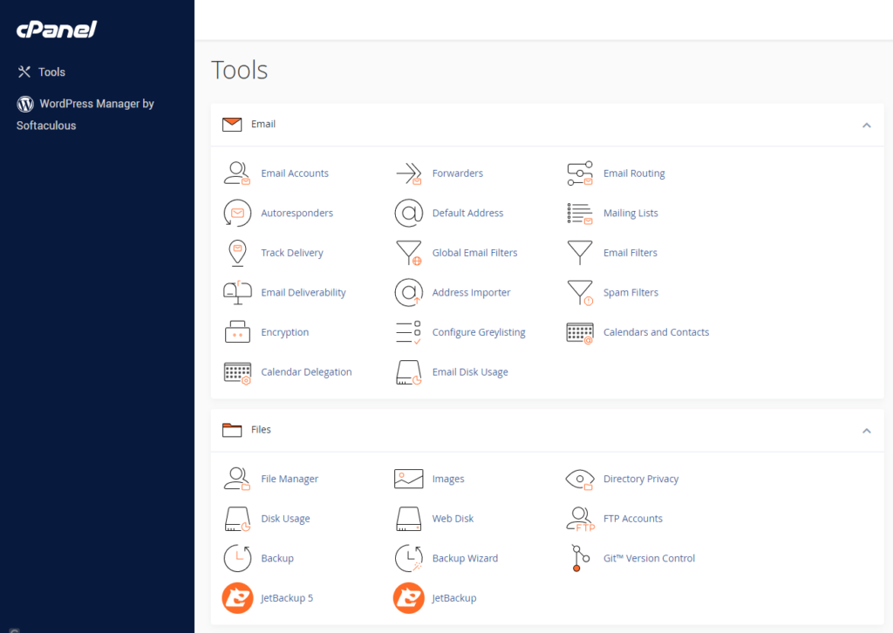Open the Email Disk Usage link
893x633 pixels.
click(470, 372)
